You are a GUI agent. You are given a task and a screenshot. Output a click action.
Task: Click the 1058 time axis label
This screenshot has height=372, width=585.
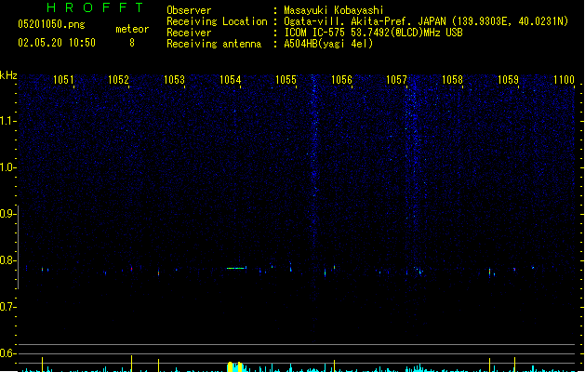click(x=452, y=79)
